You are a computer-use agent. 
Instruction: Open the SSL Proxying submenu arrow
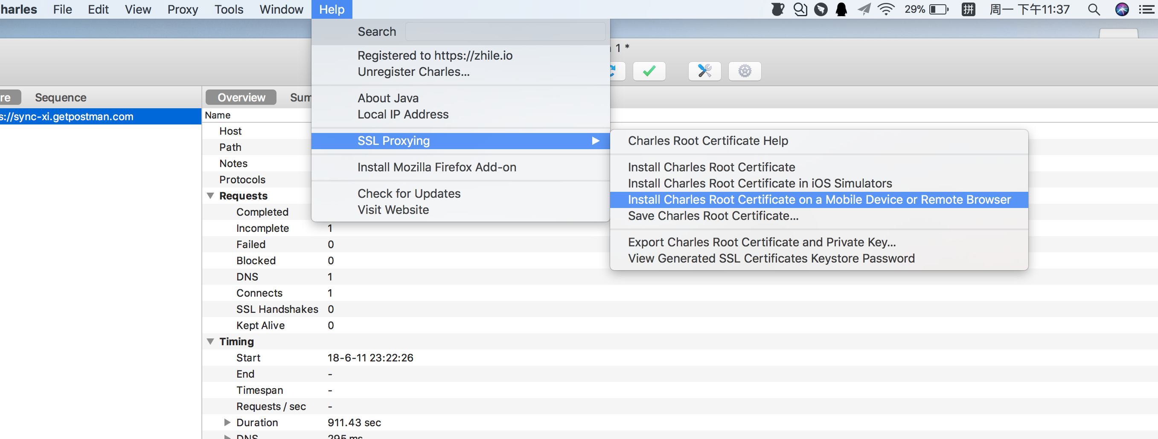[595, 141]
